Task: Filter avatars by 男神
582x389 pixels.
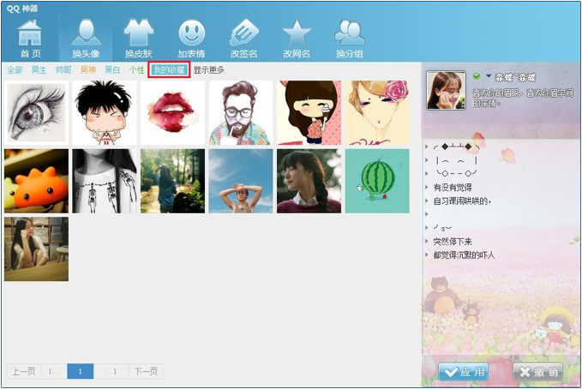Action: 88,69
